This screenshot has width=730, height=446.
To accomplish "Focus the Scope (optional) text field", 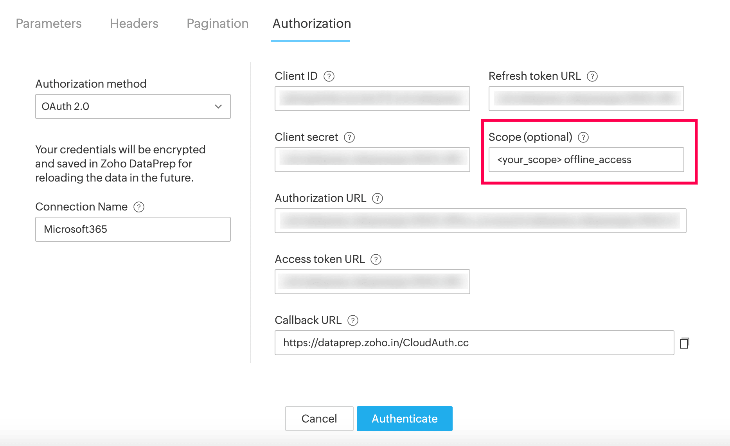I will tap(586, 160).
